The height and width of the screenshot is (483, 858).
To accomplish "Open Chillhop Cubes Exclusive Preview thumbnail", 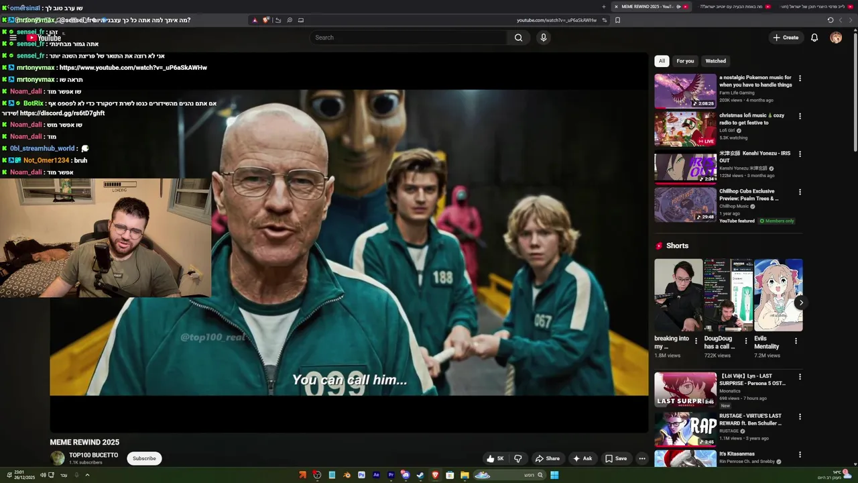I will click(x=685, y=205).
